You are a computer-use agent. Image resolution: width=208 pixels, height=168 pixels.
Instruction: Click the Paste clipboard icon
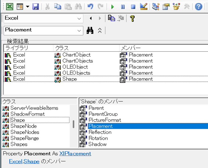tap(68, 6)
